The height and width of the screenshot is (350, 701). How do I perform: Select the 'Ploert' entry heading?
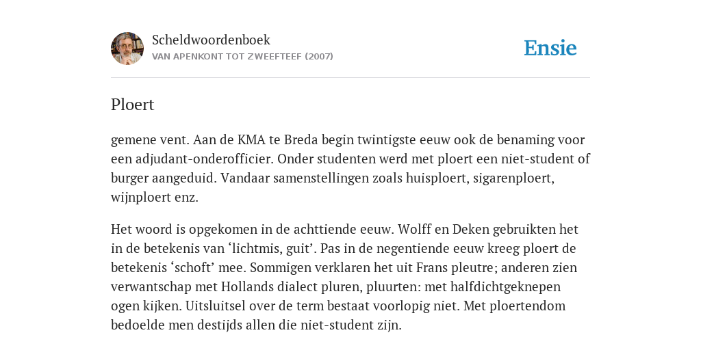[132, 105]
